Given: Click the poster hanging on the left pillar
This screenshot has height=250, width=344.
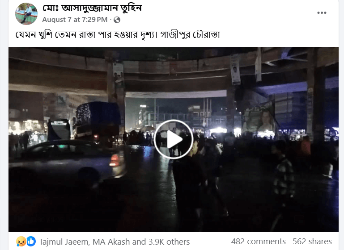Looking at the screenshot, I should [x=118, y=75].
